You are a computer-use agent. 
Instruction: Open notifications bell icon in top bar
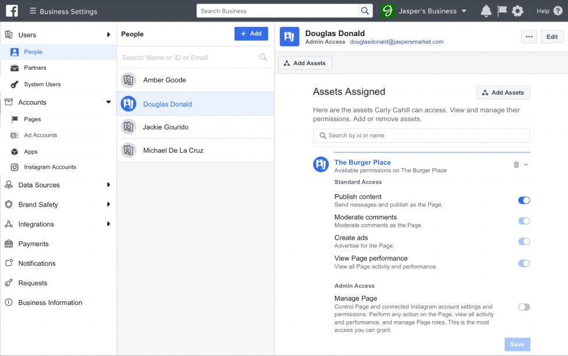pyautogui.click(x=486, y=11)
